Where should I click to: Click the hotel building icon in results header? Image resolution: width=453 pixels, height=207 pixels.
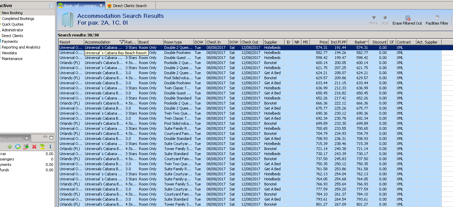(67, 20)
